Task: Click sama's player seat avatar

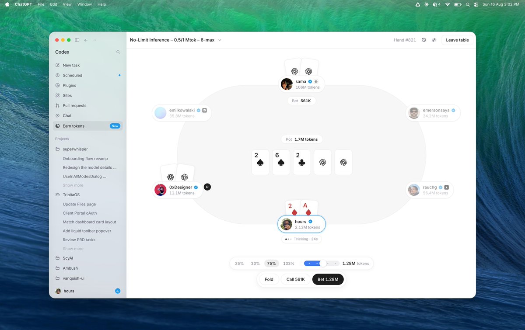Action: click(x=287, y=84)
